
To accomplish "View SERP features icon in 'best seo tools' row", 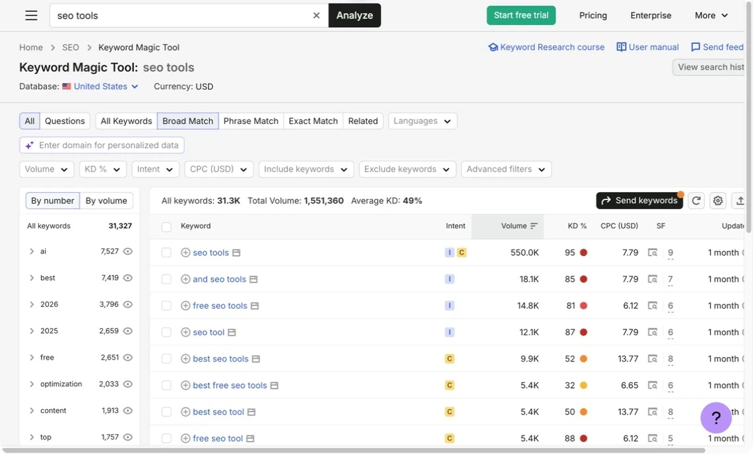I will 652,359.
